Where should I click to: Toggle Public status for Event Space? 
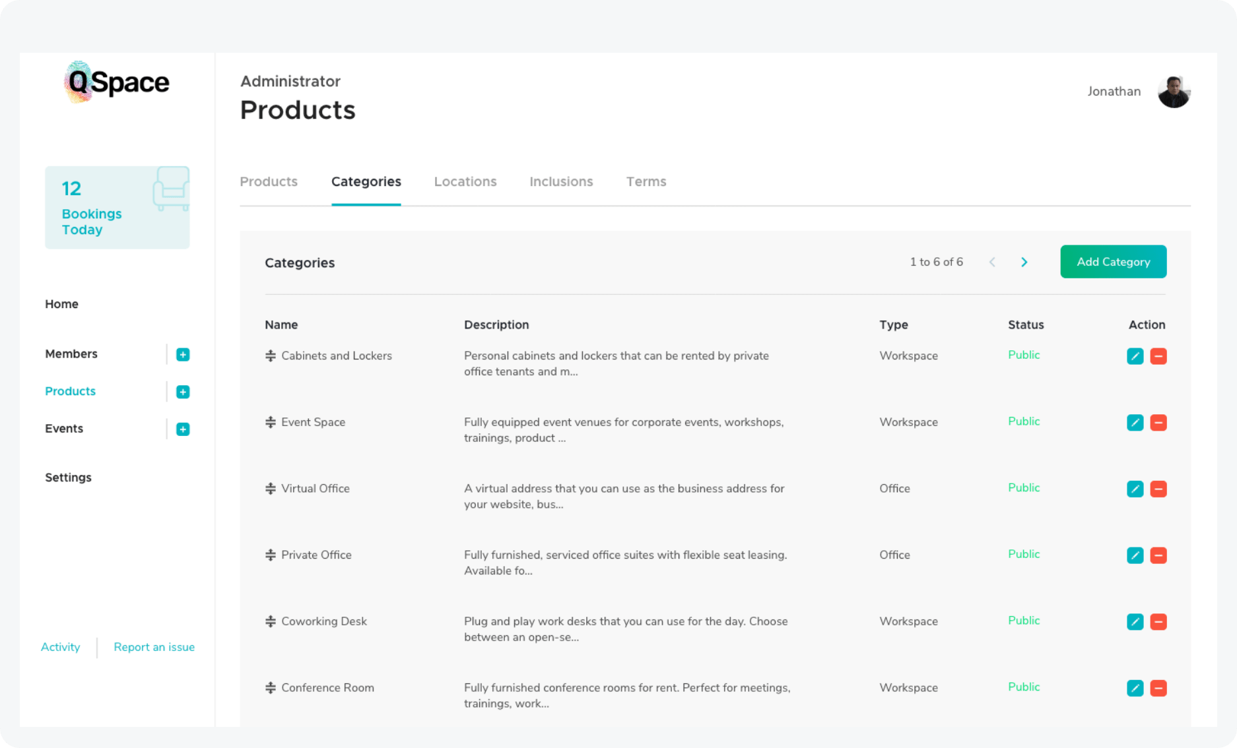coord(1024,421)
